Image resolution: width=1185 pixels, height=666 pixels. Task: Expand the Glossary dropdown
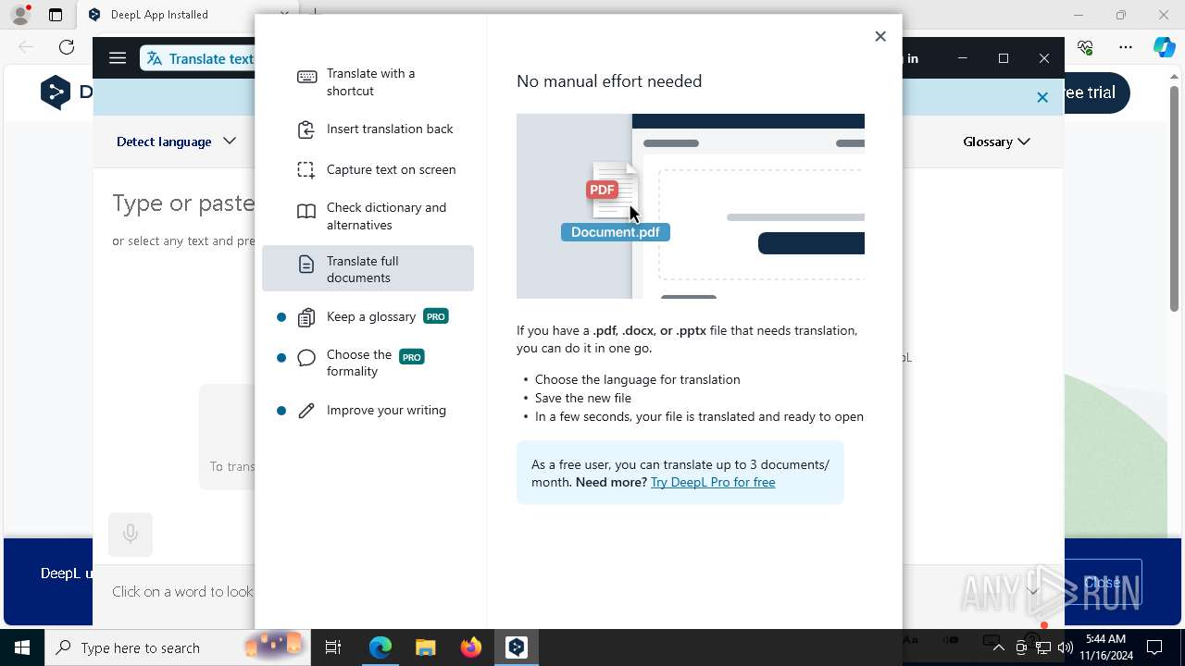point(996,142)
